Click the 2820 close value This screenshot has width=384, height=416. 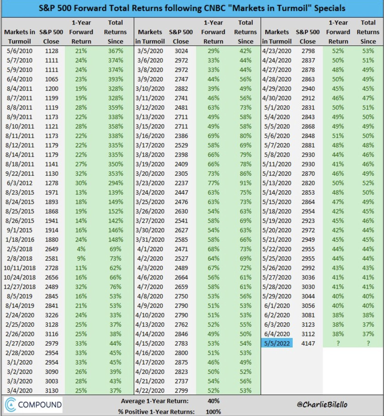308,183
